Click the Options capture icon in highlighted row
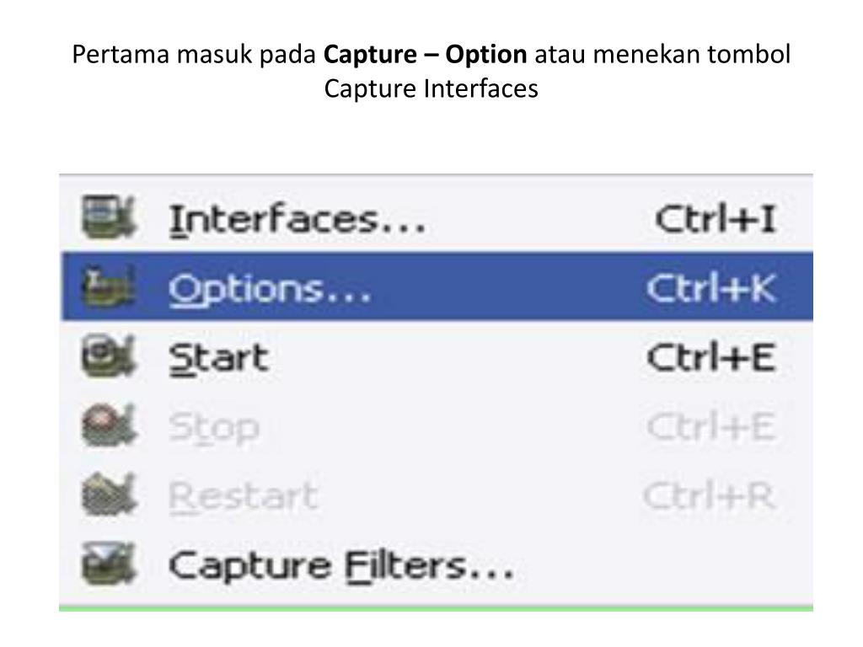Image resolution: width=863 pixels, height=647 pixels. click(109, 286)
